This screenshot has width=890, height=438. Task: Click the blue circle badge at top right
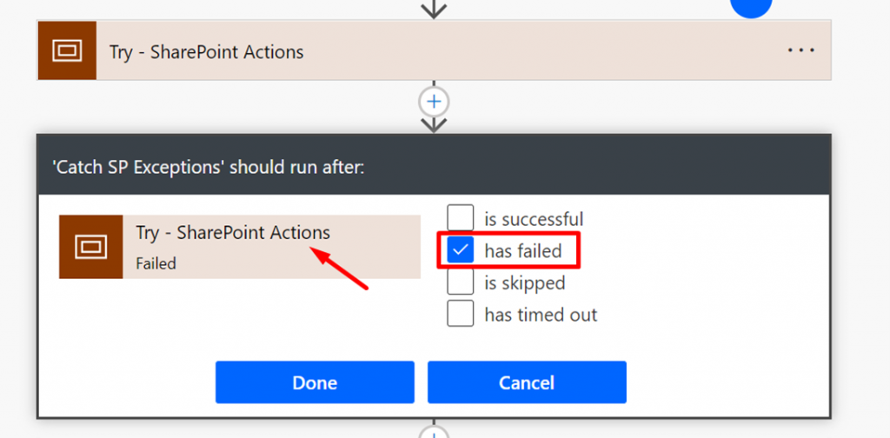751,7
